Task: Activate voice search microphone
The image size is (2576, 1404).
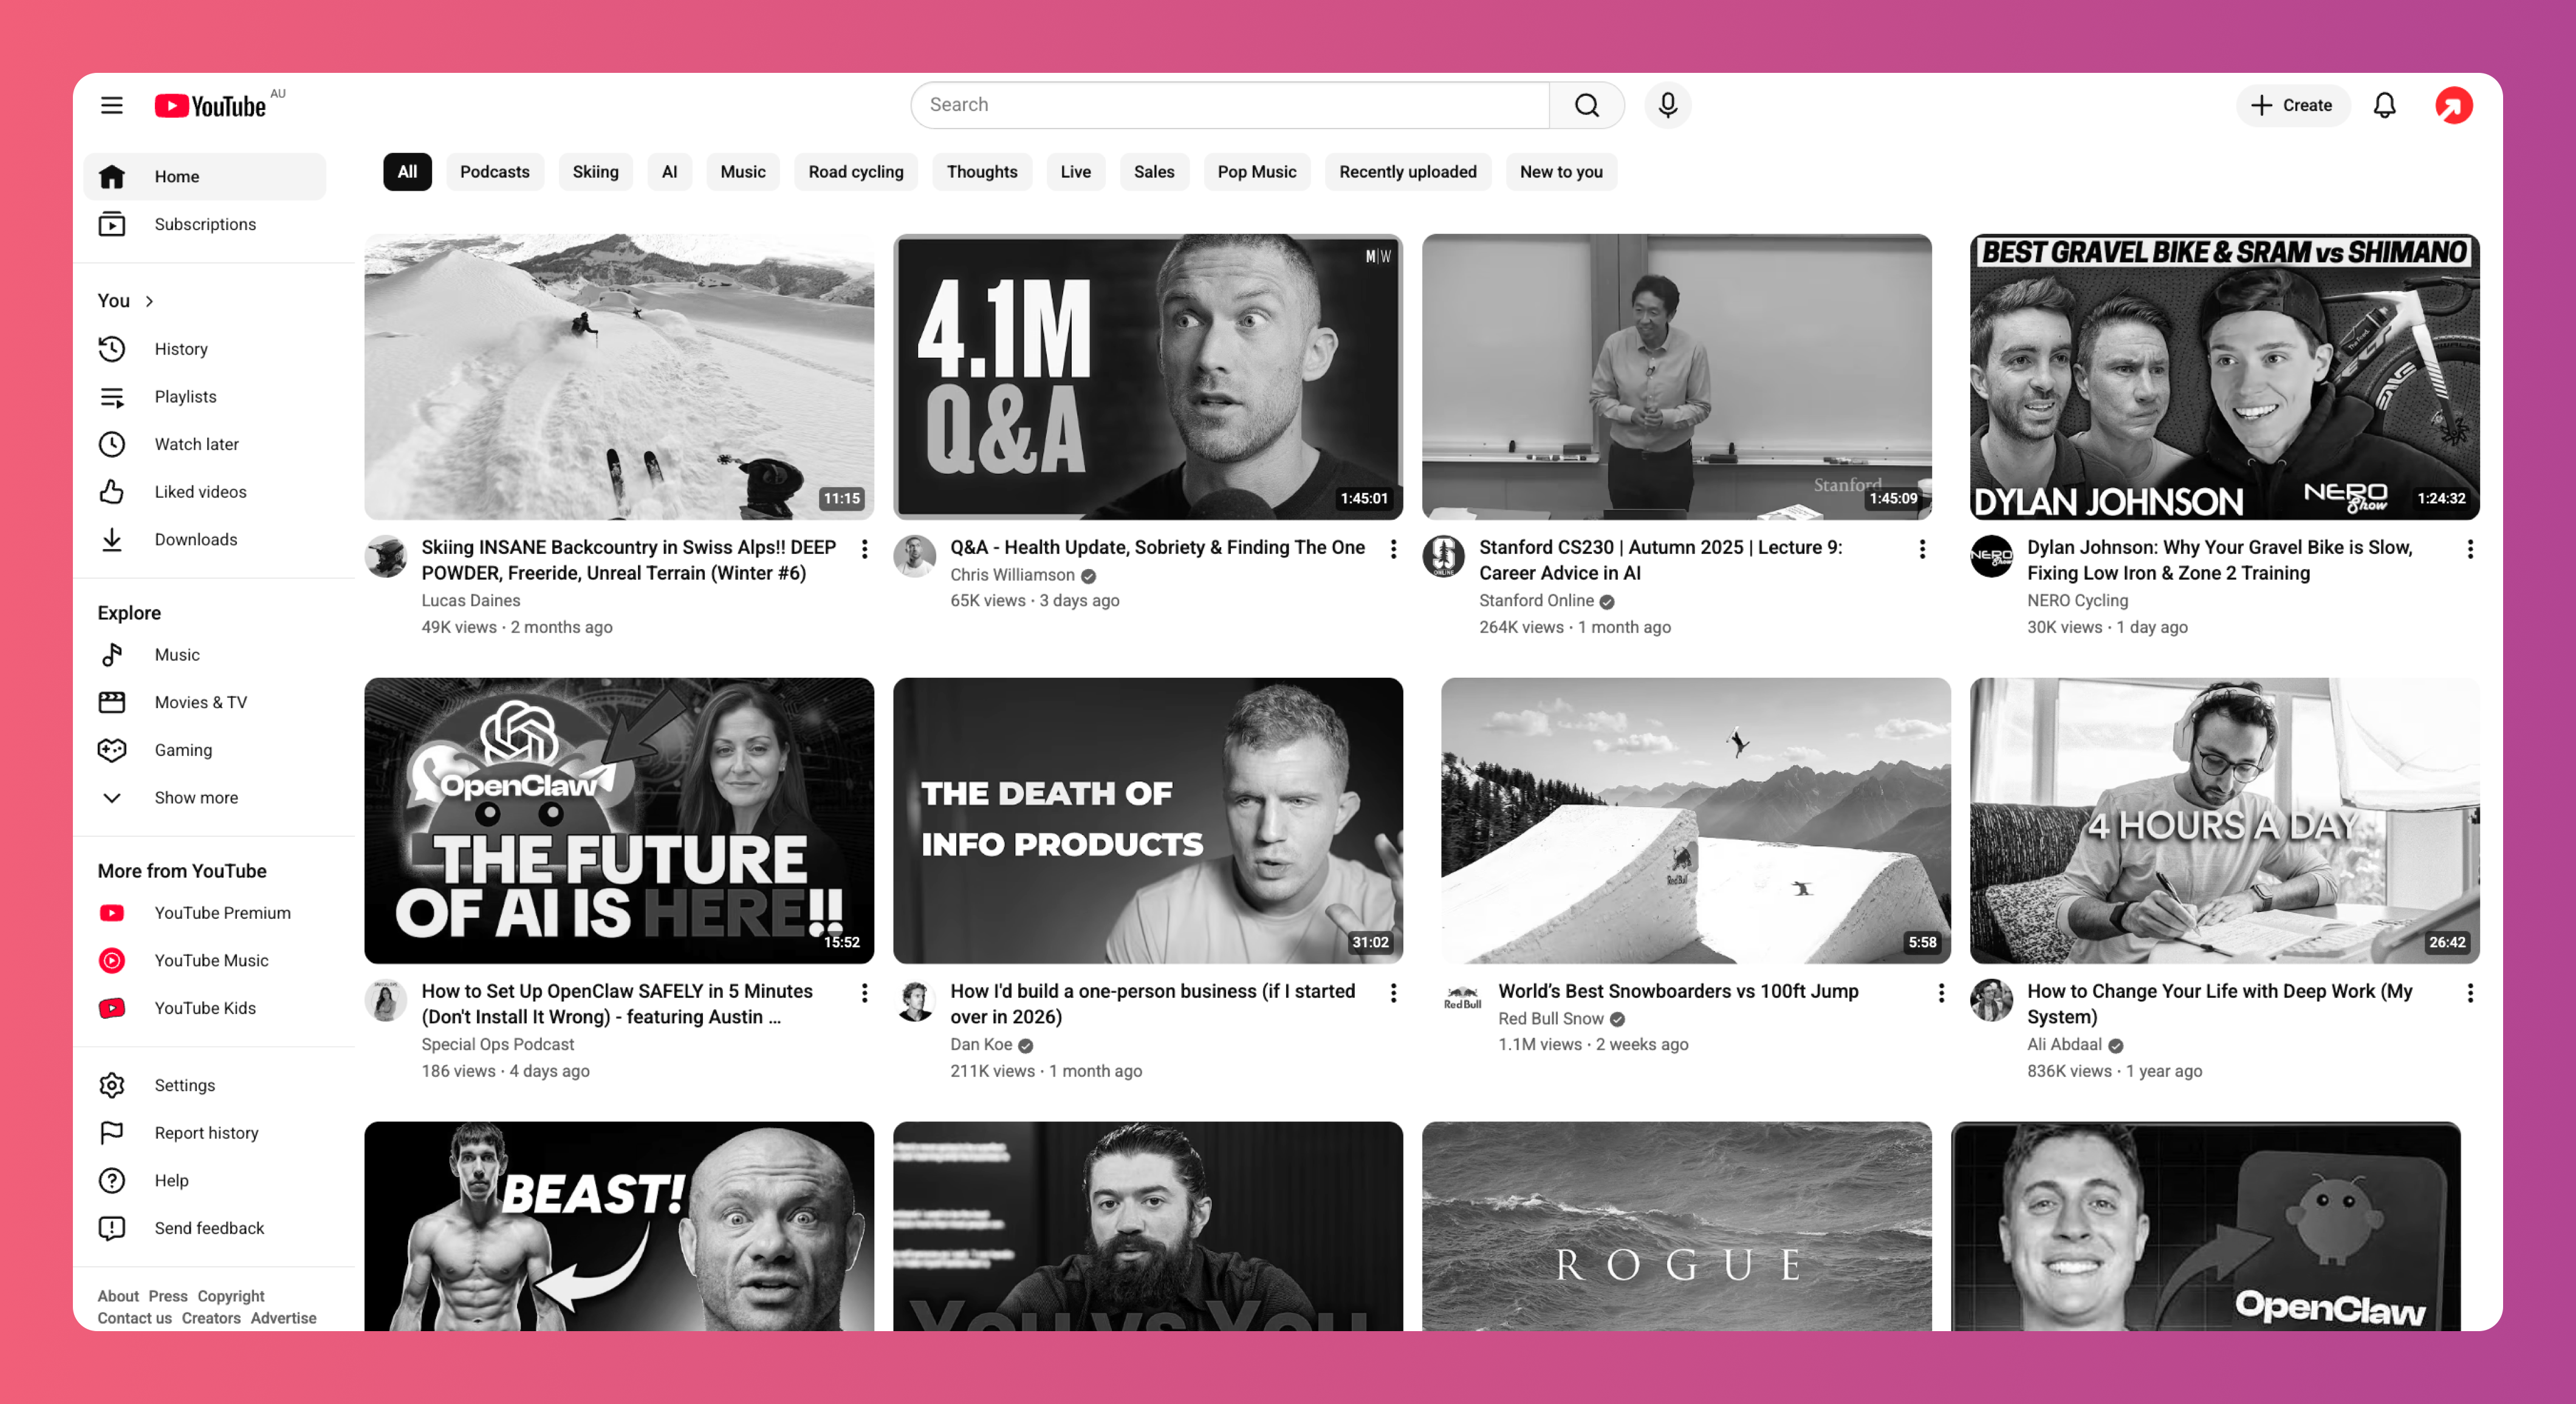Action: coord(1667,105)
